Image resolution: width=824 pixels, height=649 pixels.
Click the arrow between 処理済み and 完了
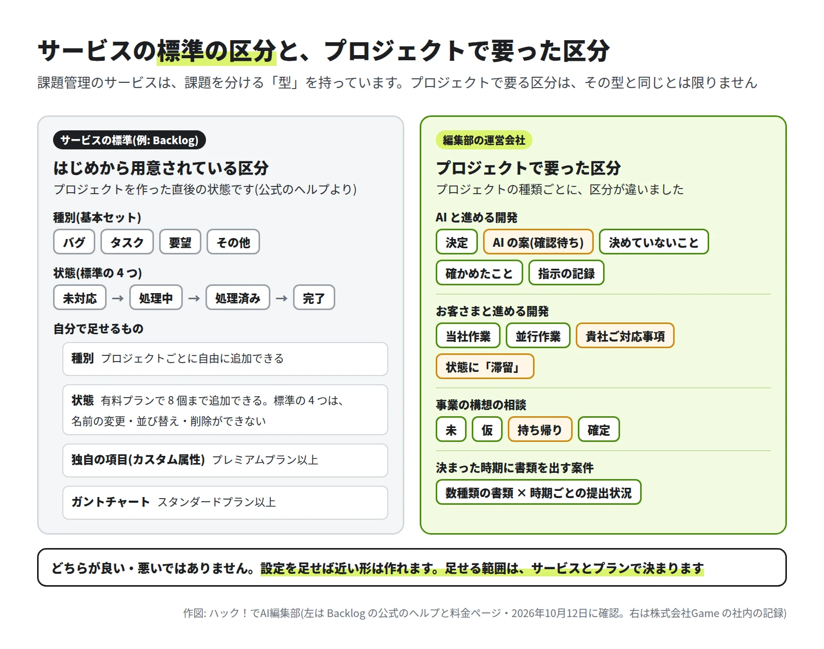click(282, 298)
